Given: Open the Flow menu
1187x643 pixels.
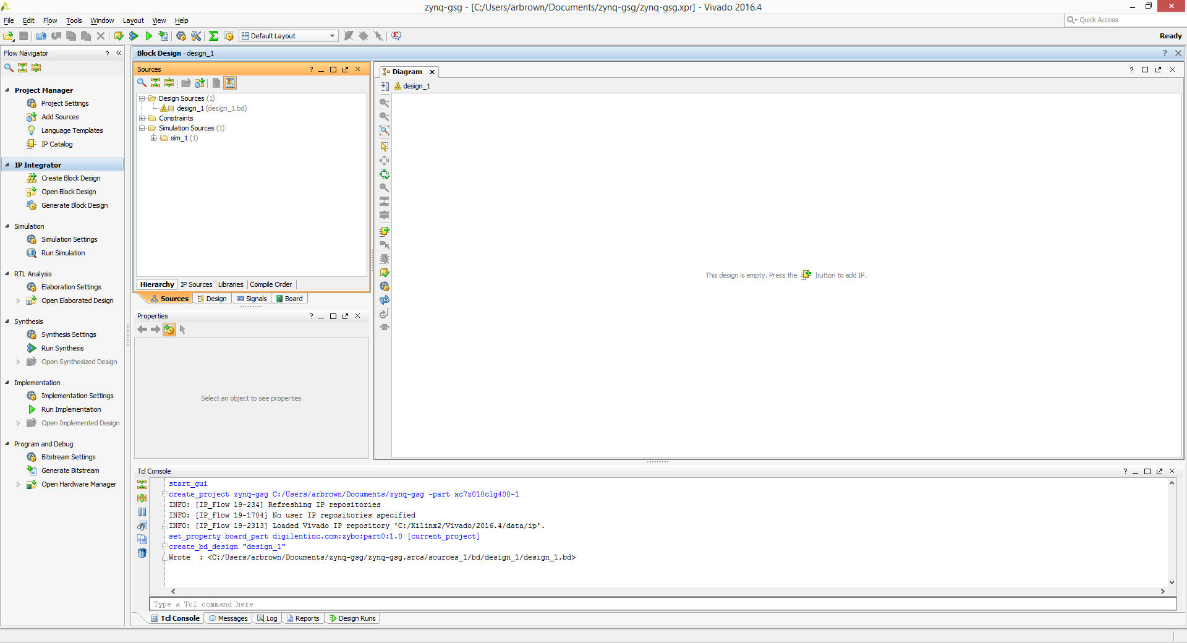Looking at the screenshot, I should 50,20.
